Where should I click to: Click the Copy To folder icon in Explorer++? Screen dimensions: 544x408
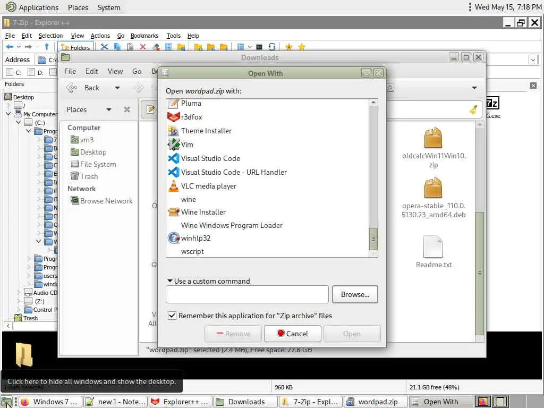pos(211,47)
